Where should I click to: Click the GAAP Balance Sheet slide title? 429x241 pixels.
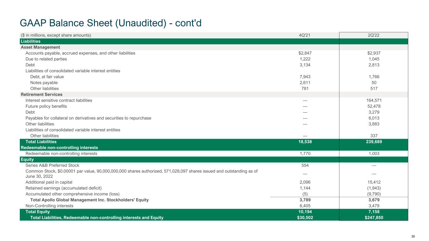[x=111, y=23]
